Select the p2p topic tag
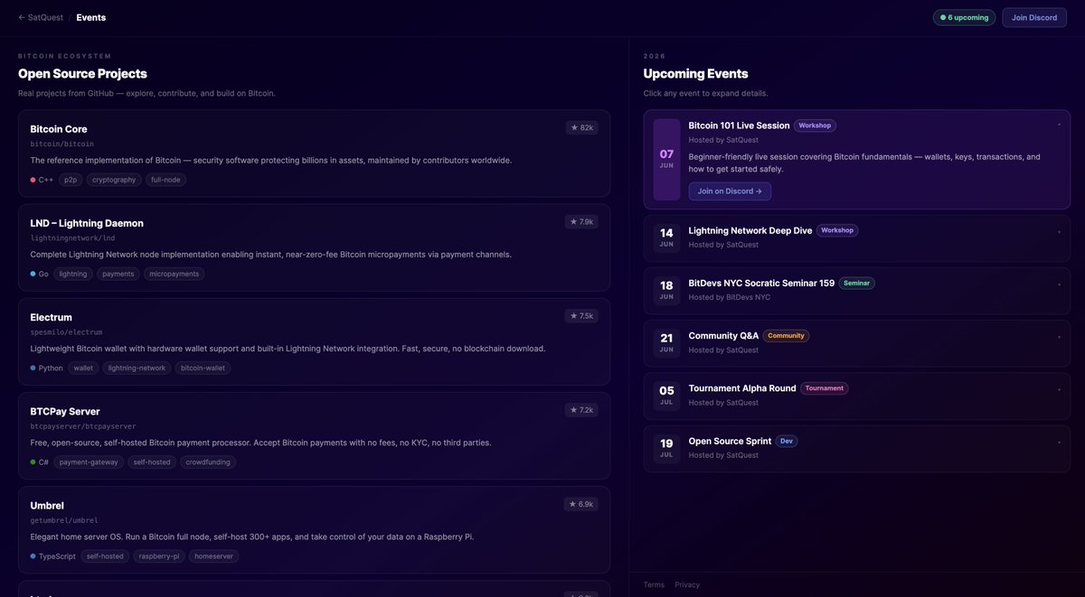 (x=71, y=180)
